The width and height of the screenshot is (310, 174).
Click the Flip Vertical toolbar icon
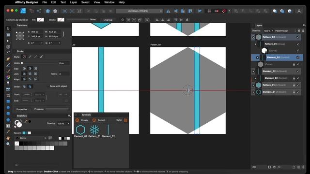click(x=175, y=11)
